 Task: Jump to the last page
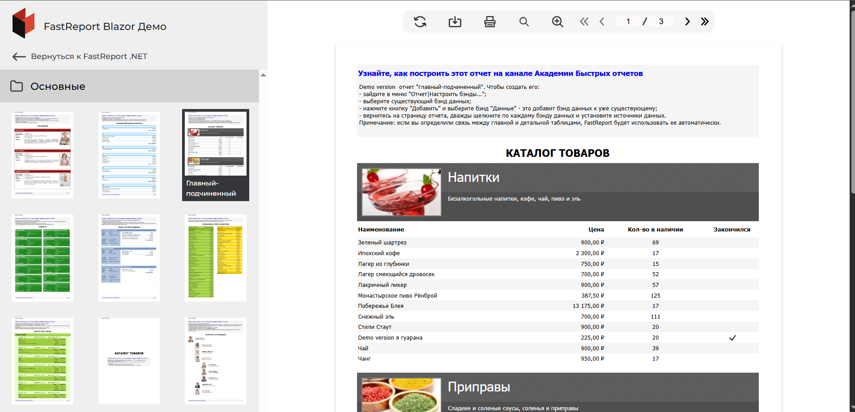[705, 21]
